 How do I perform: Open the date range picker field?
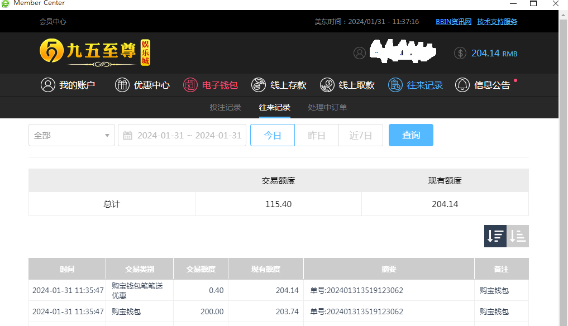[182, 135]
